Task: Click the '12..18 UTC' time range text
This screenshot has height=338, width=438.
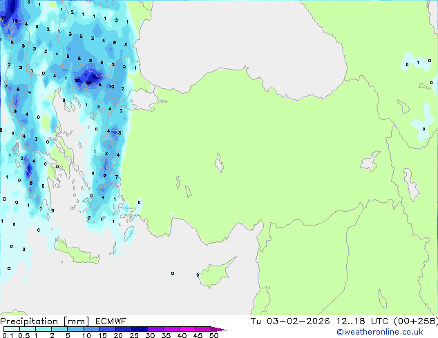Action: coord(362,321)
